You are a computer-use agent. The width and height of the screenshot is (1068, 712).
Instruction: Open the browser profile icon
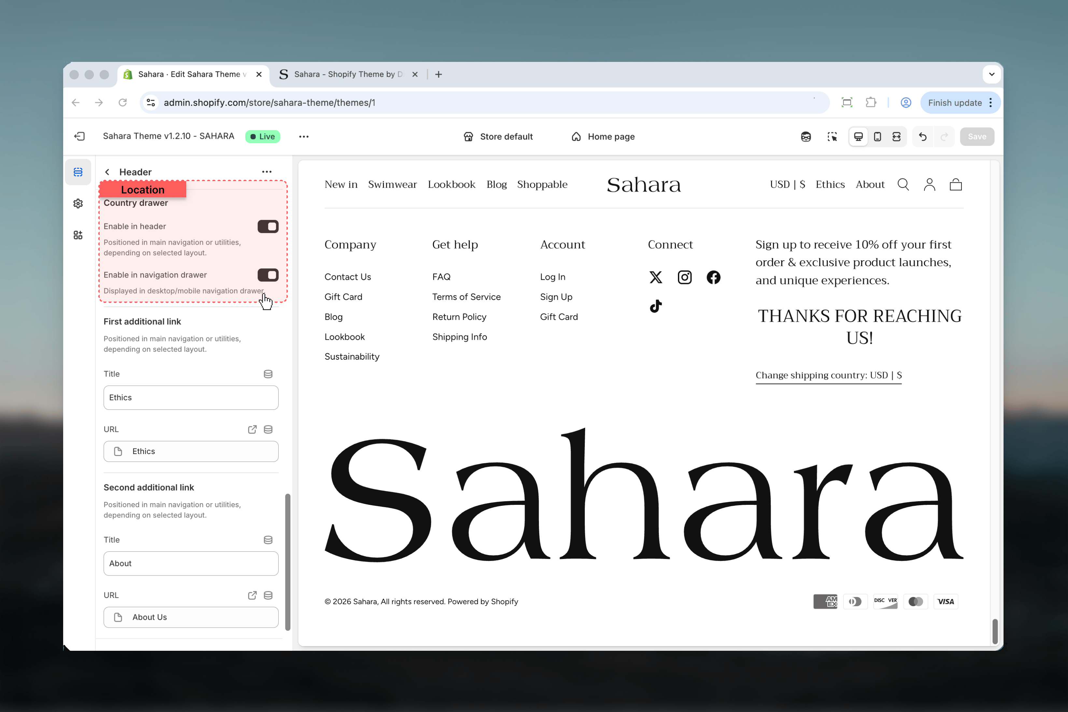(906, 103)
